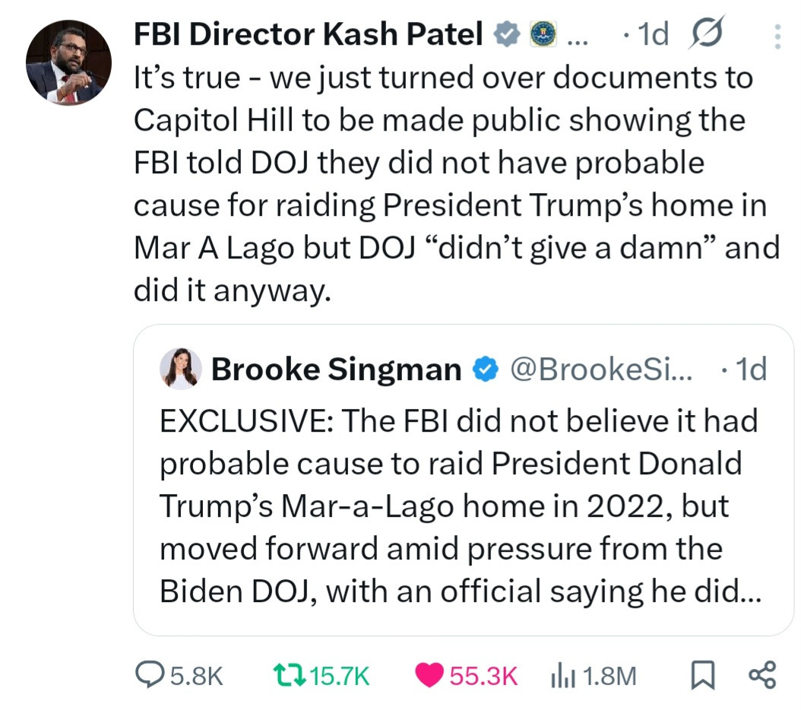Click the FBI Director Kash Patel name
Screen dimensions: 801x710
[309, 33]
